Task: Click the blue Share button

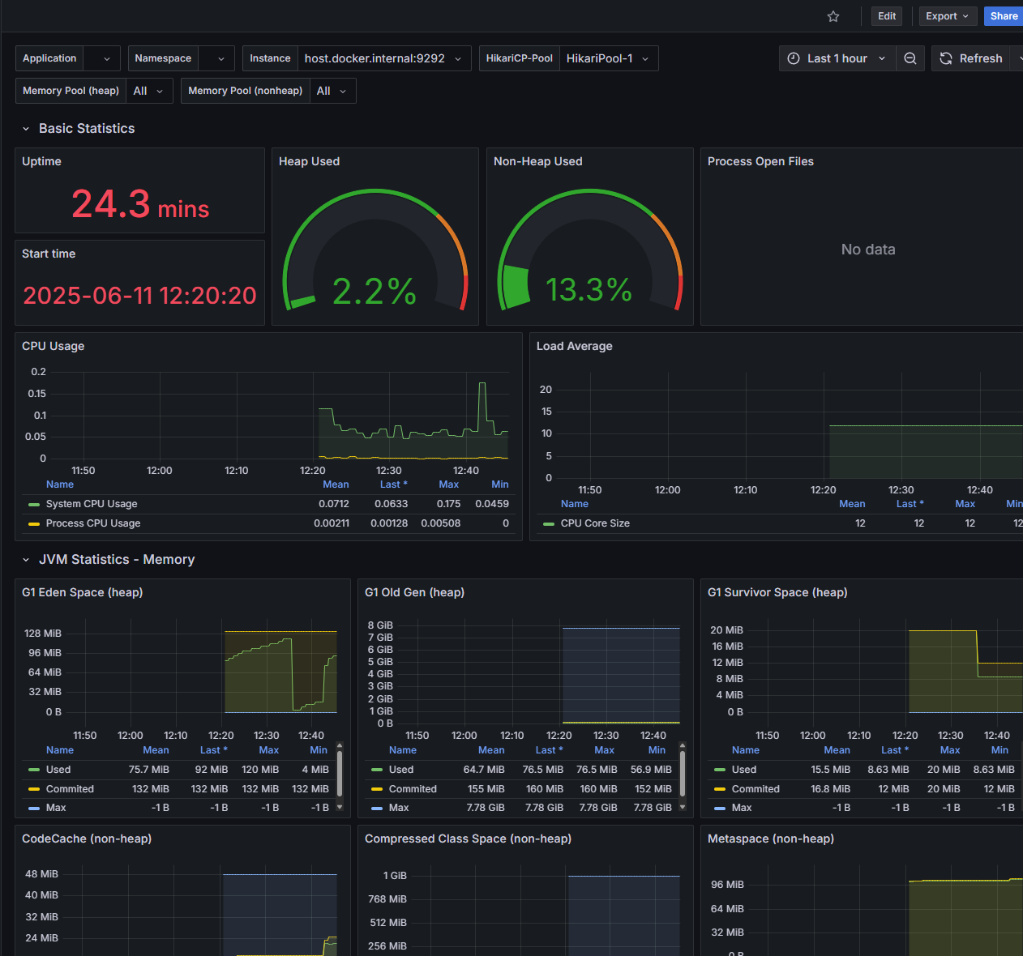Action: click(x=1004, y=16)
